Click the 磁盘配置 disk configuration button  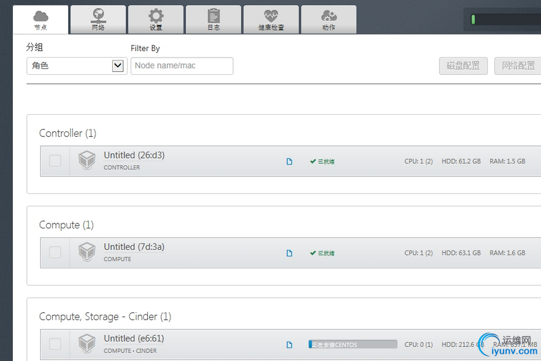pos(463,66)
